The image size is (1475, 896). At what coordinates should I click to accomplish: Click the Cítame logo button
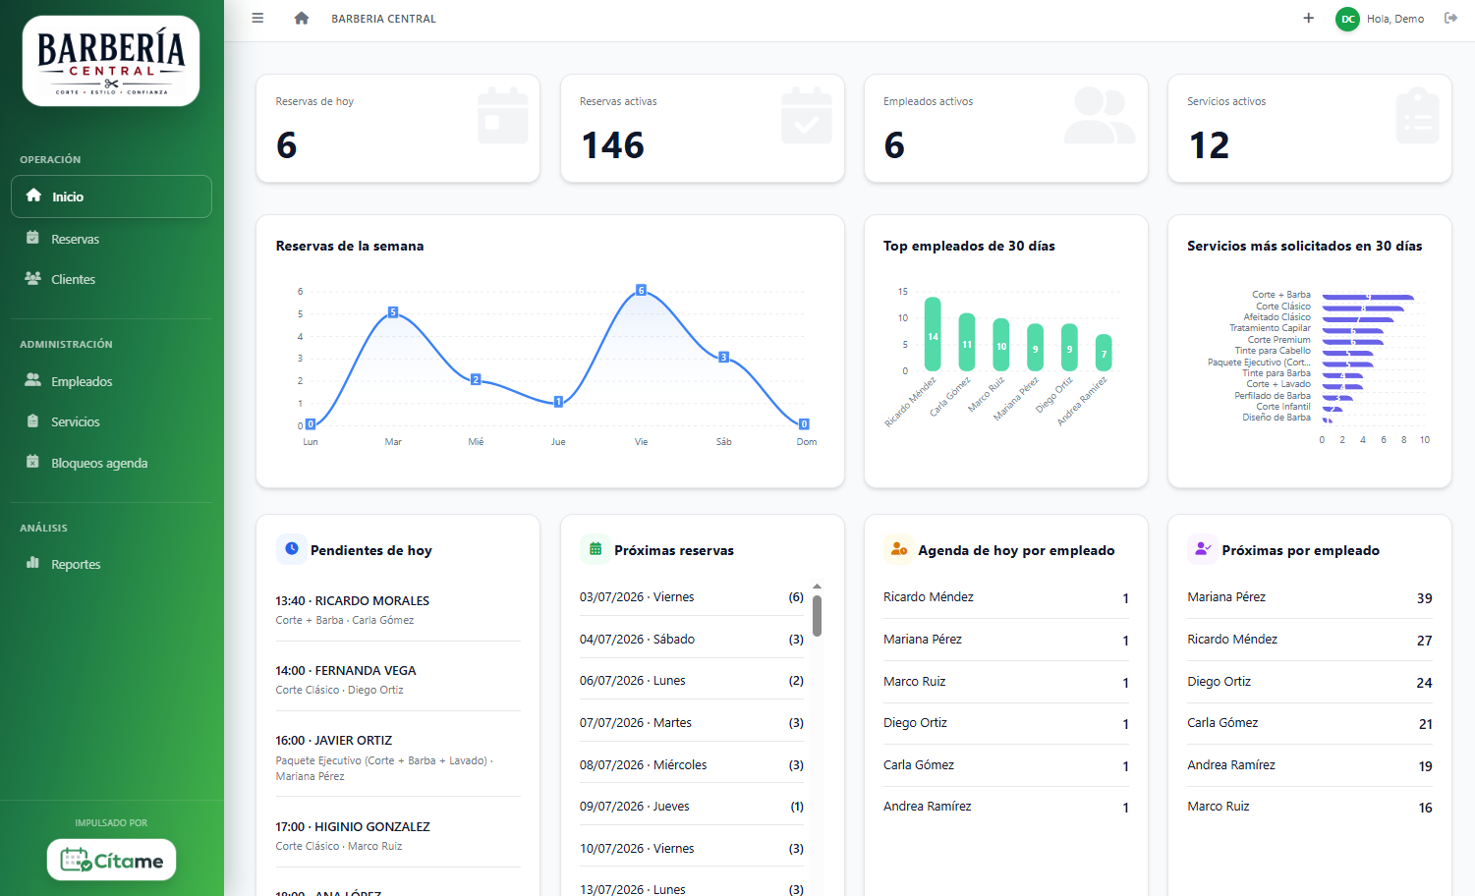click(x=111, y=860)
